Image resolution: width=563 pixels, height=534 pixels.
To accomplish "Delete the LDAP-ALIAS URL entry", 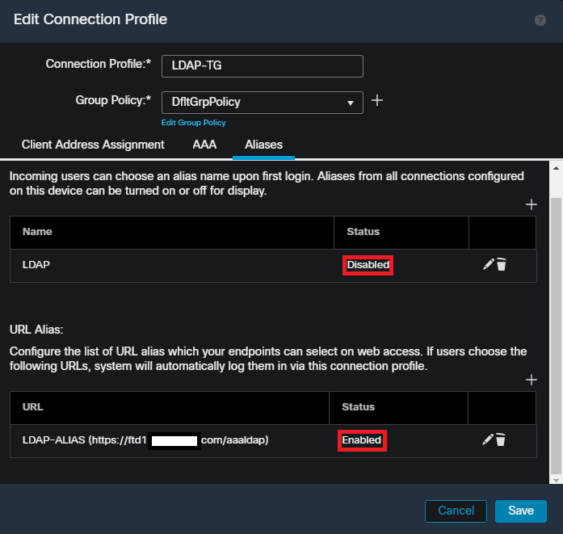I will [x=501, y=439].
